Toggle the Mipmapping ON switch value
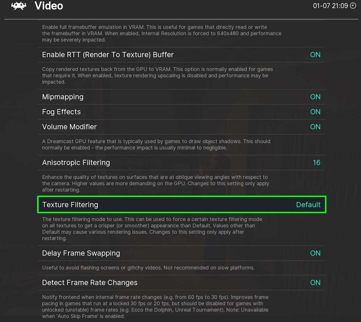The height and width of the screenshot is (322, 361). pos(315,97)
